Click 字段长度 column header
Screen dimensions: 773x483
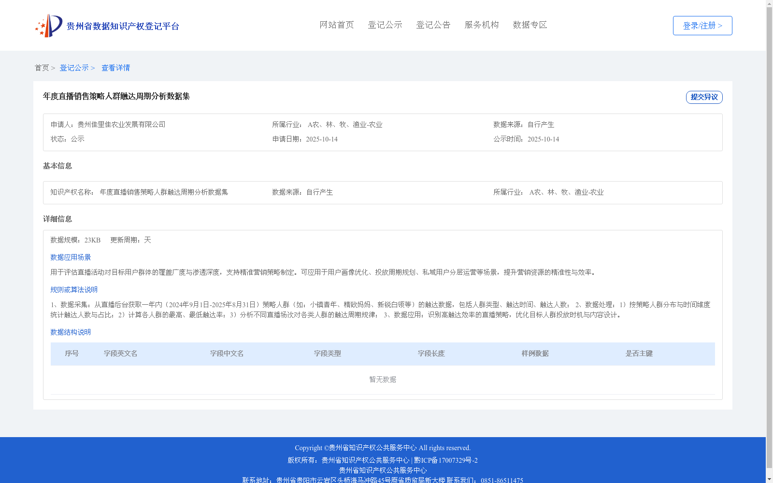coord(431,354)
